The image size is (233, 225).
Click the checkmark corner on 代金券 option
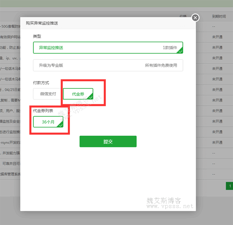[91, 98]
